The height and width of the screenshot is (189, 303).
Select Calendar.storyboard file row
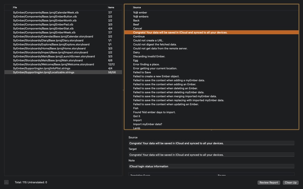[x=63, y=37]
